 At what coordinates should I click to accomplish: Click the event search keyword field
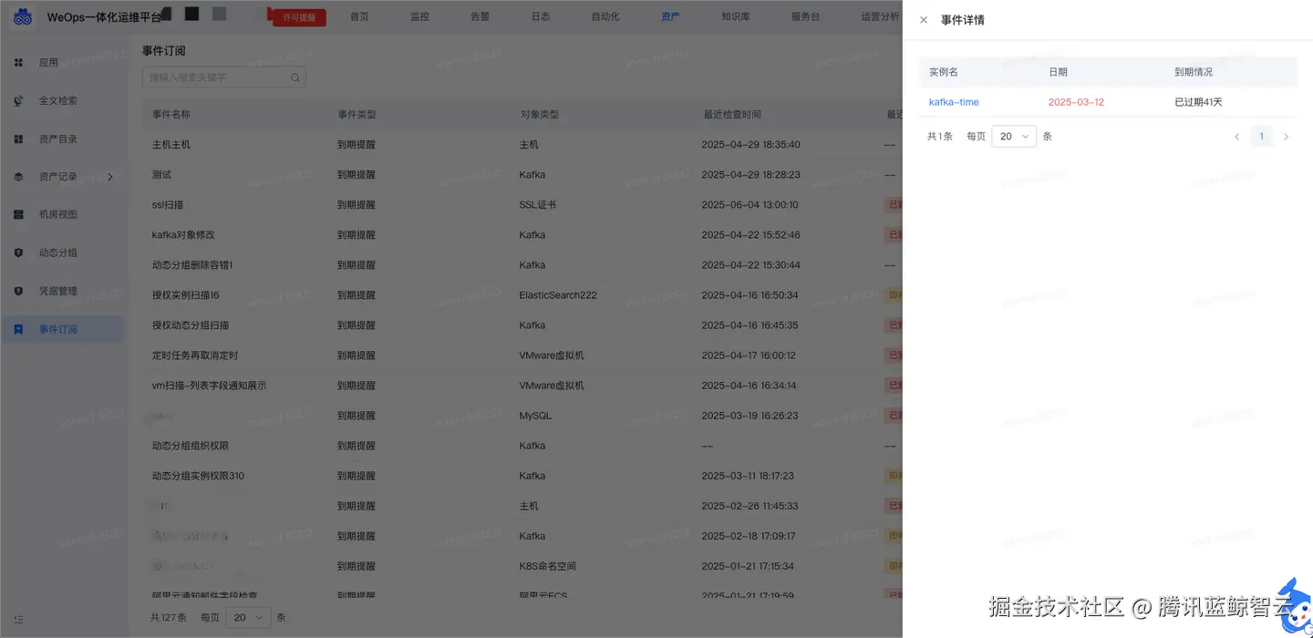coord(223,77)
